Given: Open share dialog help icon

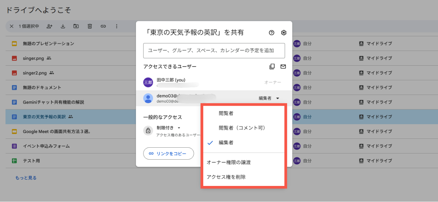Looking at the screenshot, I should click(272, 33).
